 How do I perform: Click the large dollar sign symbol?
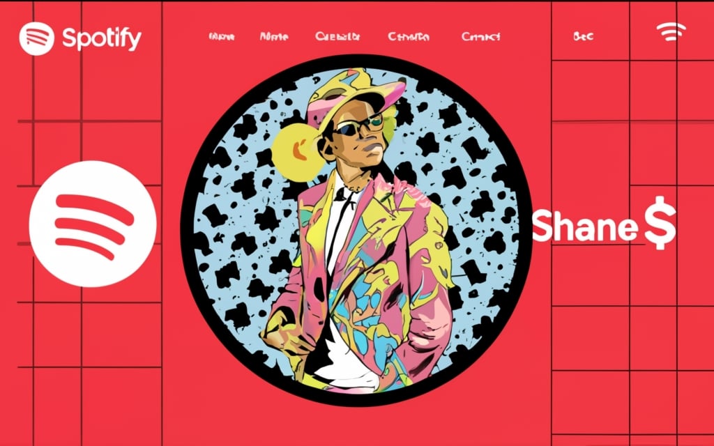tap(660, 223)
